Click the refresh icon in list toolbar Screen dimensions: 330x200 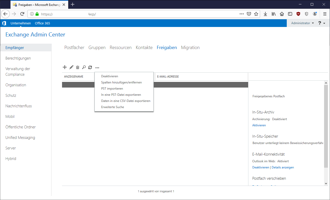click(90, 67)
